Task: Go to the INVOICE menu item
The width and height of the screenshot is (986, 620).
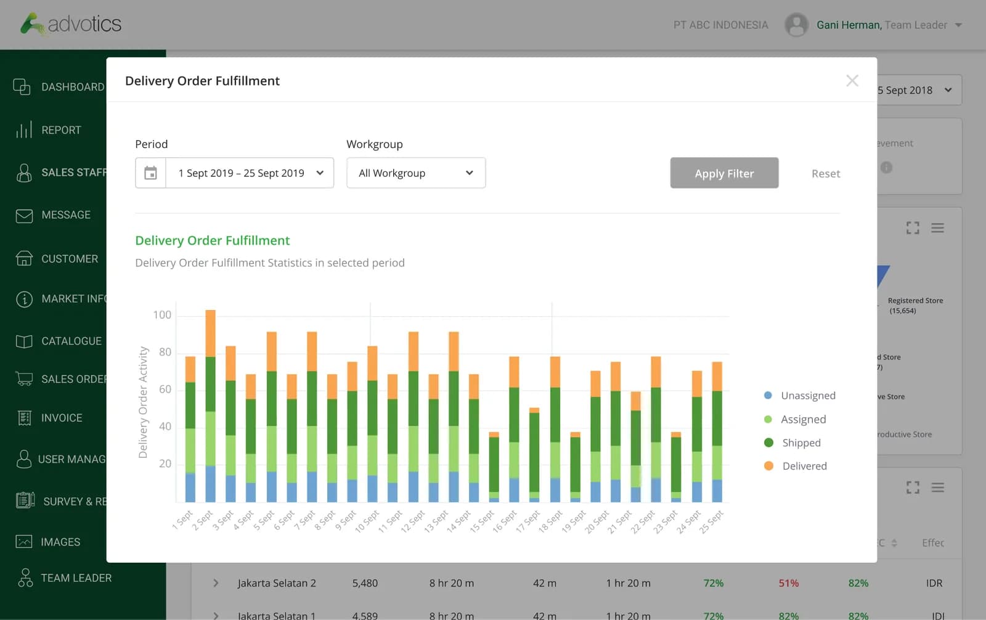Action: pos(62,418)
